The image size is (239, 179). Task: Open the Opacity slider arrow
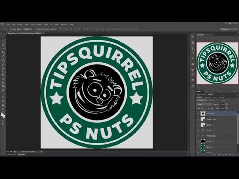[x=227, y=104]
